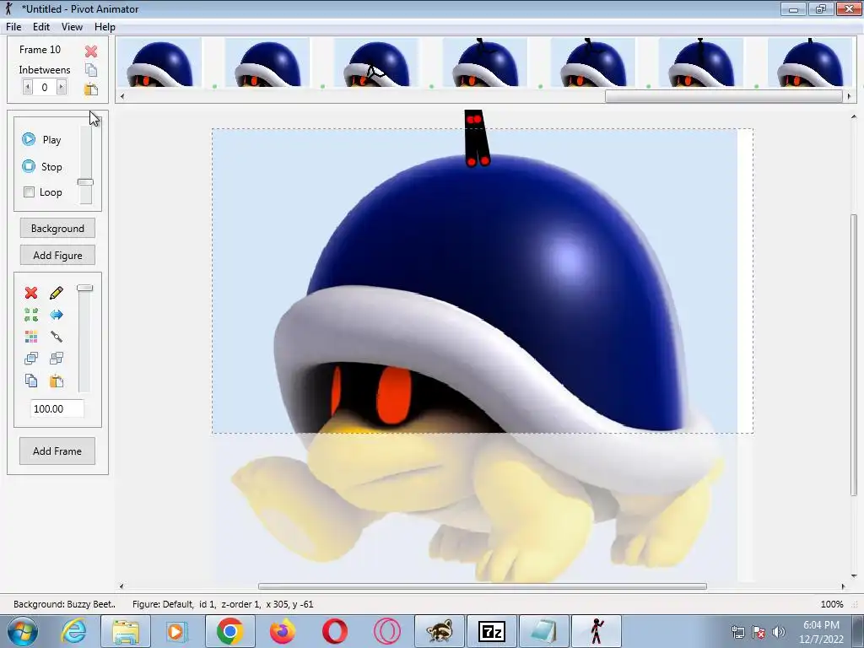Click the timeline horizontal scrollbar thumb
This screenshot has height=648, width=864.
[723, 96]
